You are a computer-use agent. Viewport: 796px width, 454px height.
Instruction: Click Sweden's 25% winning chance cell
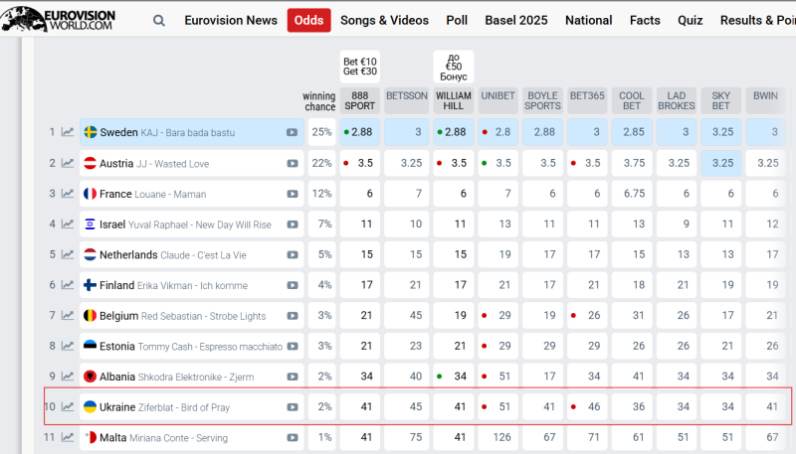[x=321, y=132]
